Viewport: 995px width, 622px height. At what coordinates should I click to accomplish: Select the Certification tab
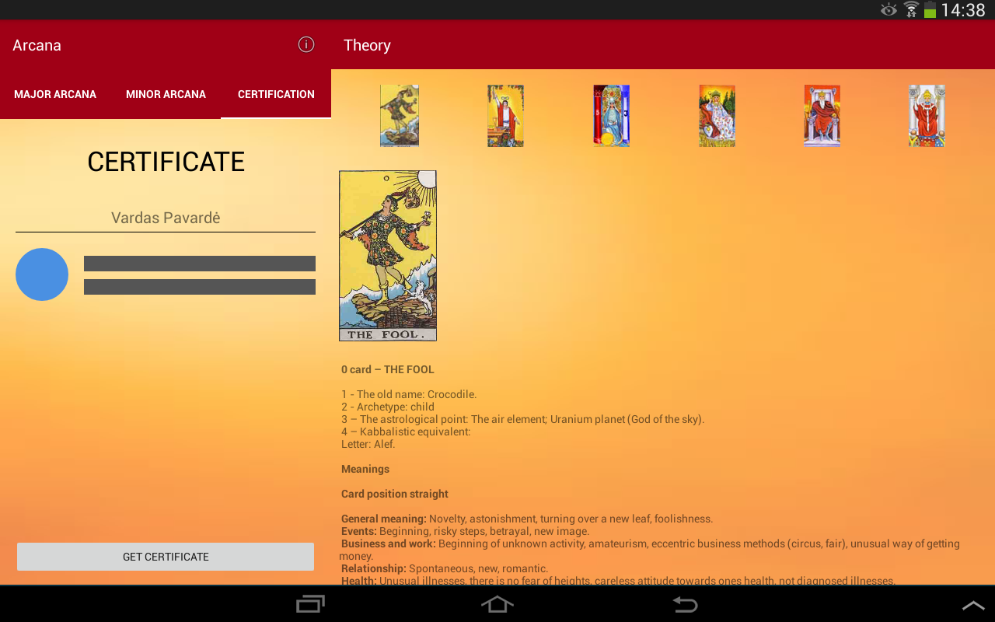point(276,94)
